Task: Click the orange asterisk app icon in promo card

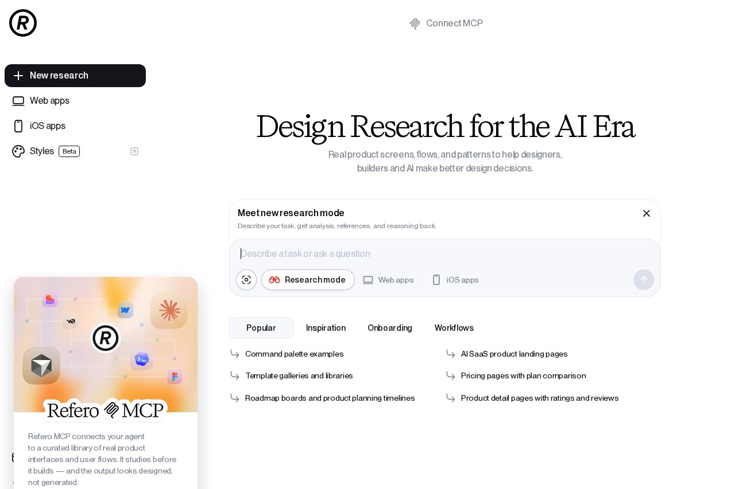Action: click(169, 310)
